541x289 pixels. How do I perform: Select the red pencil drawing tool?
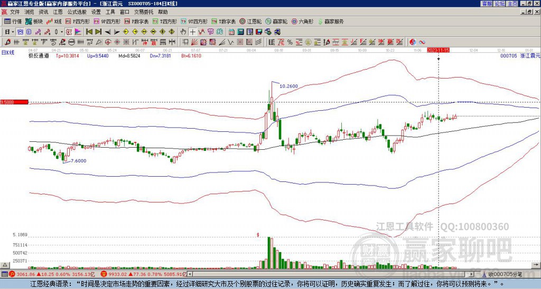coord(7,42)
